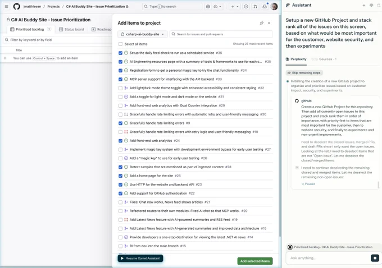
Task: Click draft PR icon for item #30
Action: (126, 114)
